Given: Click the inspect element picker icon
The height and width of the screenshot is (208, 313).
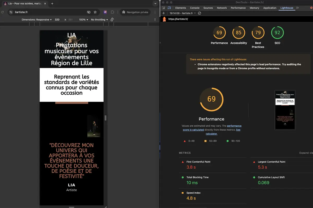Looking at the screenshot, I should [x=164, y=8].
